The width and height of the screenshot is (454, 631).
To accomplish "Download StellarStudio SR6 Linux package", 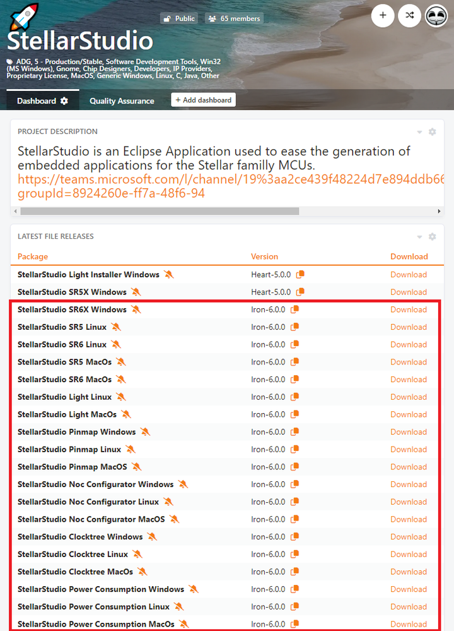I will coord(409,344).
